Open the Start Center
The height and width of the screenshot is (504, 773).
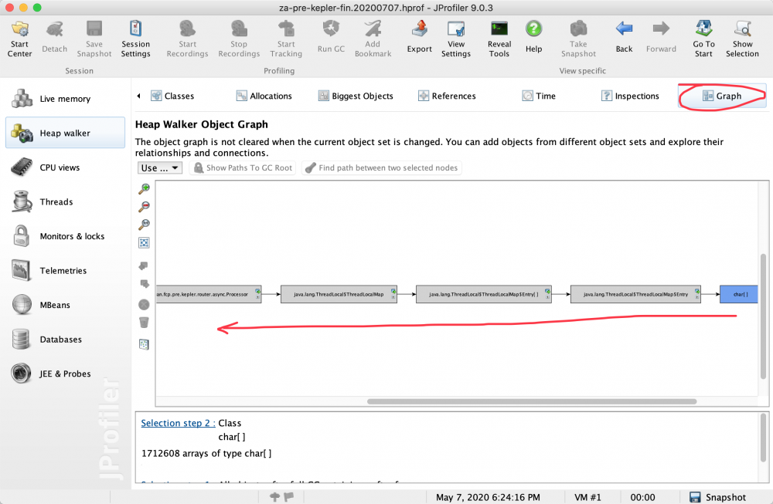pos(20,39)
